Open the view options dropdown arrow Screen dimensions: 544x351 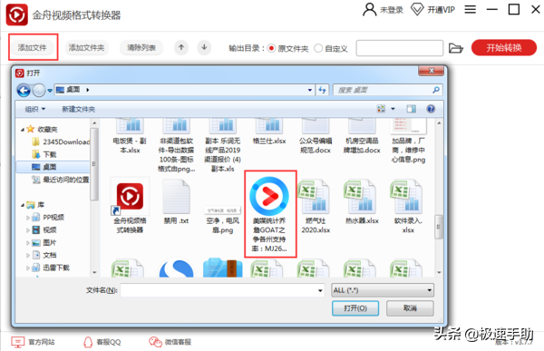(393, 109)
